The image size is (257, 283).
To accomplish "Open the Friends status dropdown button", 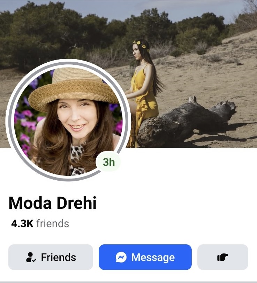I will 51,257.
